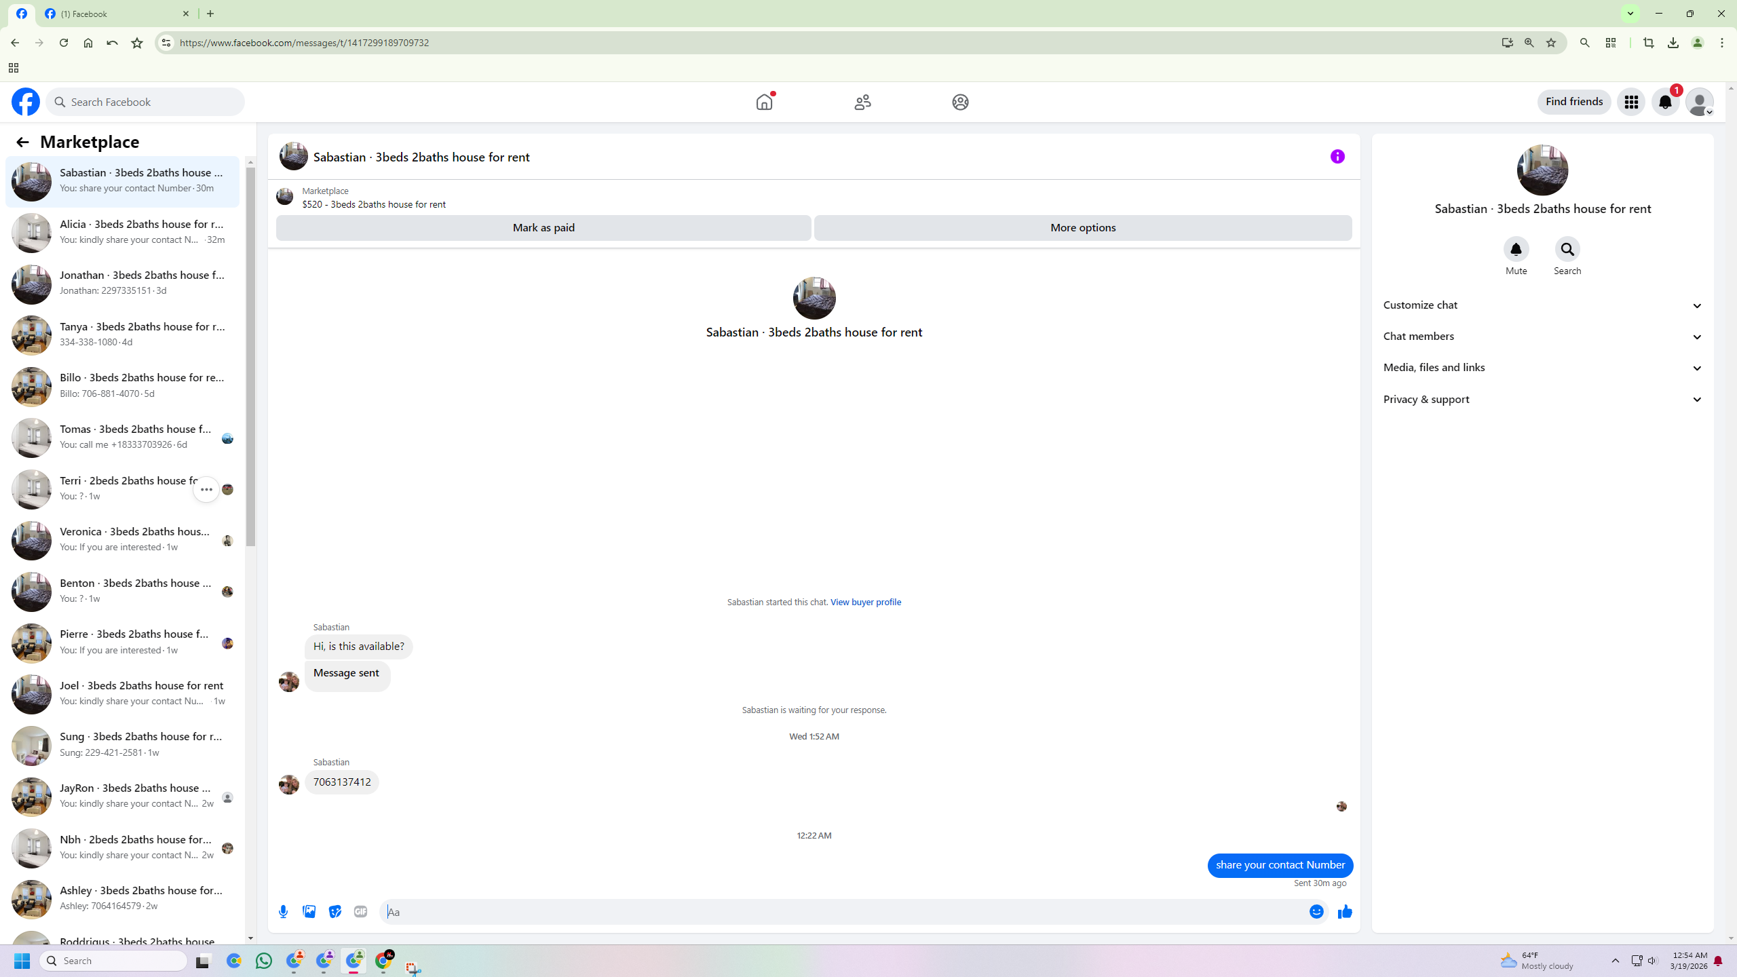The image size is (1737, 977).
Task: Search within the conversation
Action: (x=1567, y=250)
